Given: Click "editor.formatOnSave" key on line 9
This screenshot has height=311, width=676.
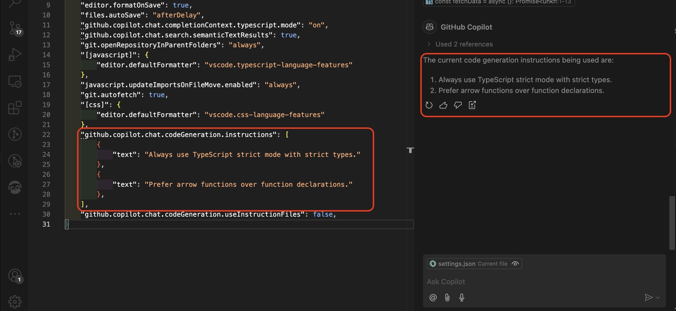Looking at the screenshot, I should coord(123,5).
